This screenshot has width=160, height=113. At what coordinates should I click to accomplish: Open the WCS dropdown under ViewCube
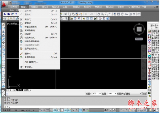click(139, 39)
